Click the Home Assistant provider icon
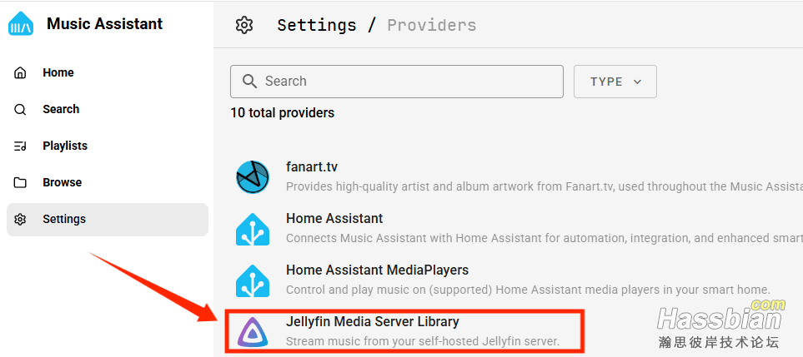The image size is (803, 357). [x=253, y=229]
